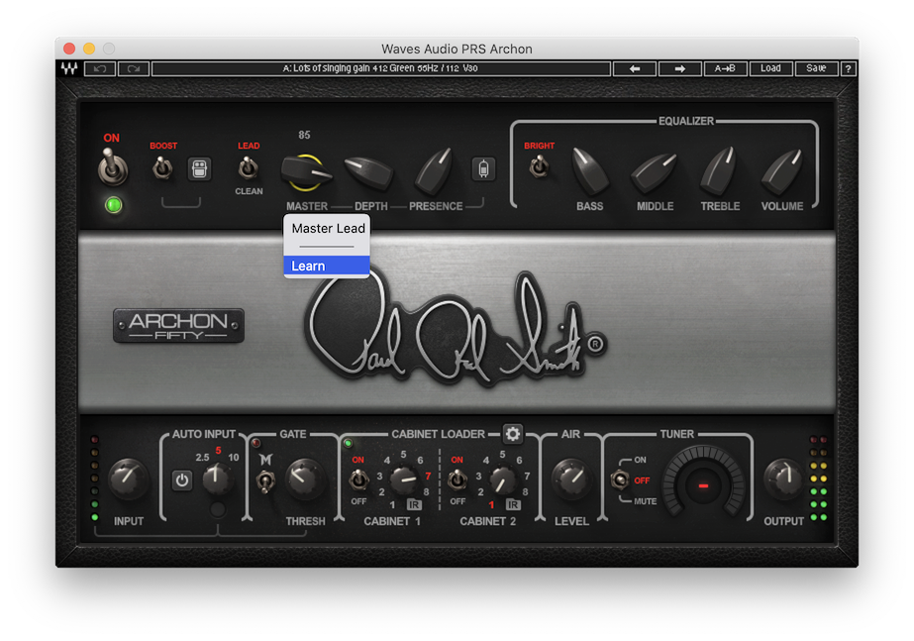This screenshot has width=914, height=641.
Task: Select Learn in the context menu
Action: pyautogui.click(x=327, y=266)
